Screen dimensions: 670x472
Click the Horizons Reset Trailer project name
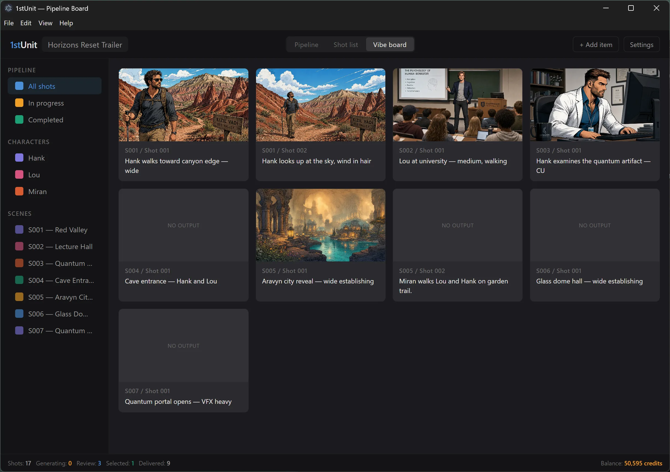[x=85, y=45]
